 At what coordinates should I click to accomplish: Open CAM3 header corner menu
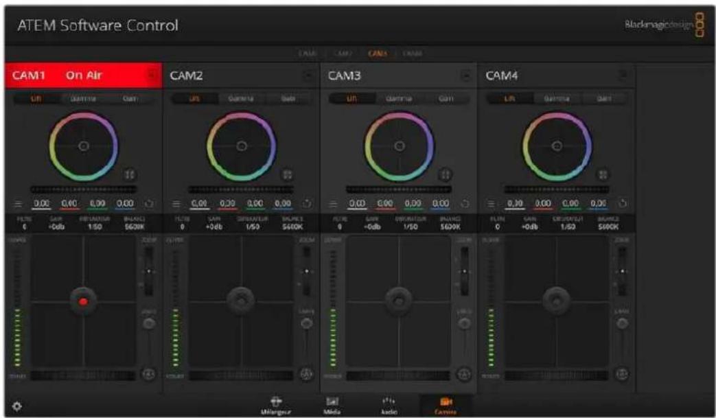(466, 75)
